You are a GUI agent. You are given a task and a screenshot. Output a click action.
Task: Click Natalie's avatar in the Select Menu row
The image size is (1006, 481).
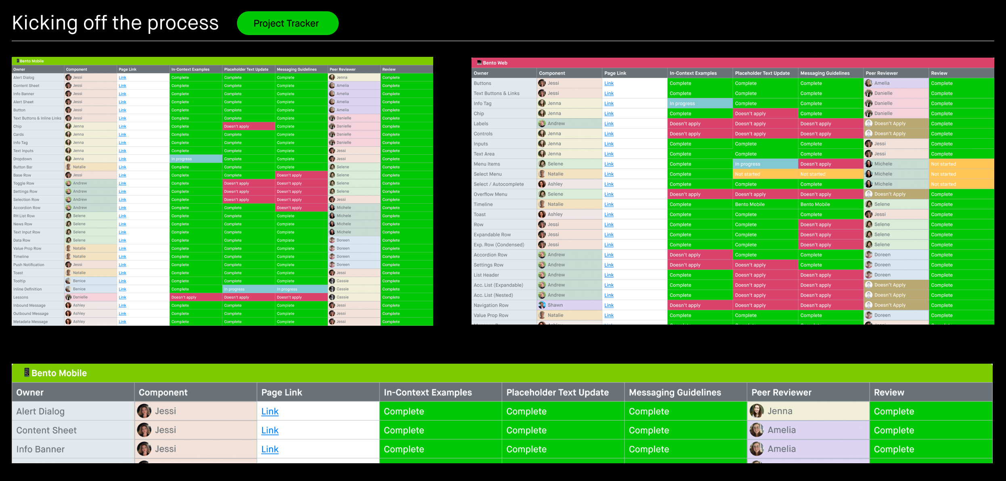coord(542,174)
